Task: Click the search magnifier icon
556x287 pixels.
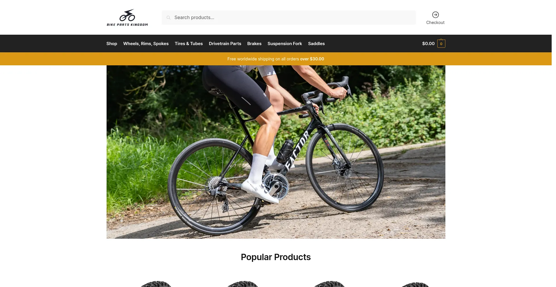Action: [169, 18]
